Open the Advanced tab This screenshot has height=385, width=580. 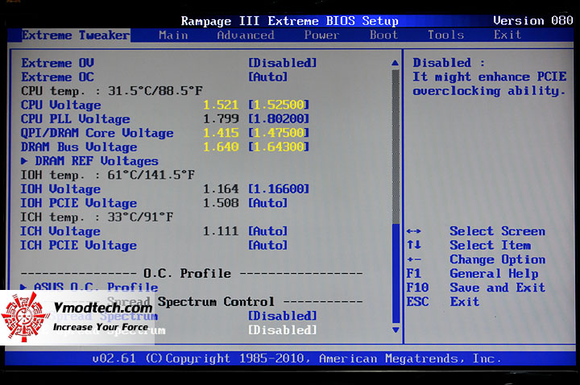(246, 35)
